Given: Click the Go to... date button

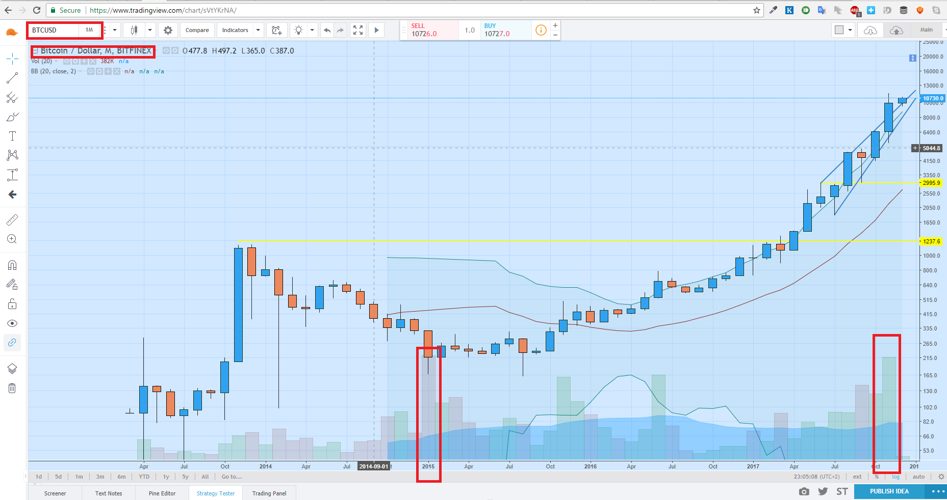Looking at the screenshot, I should [x=232, y=477].
